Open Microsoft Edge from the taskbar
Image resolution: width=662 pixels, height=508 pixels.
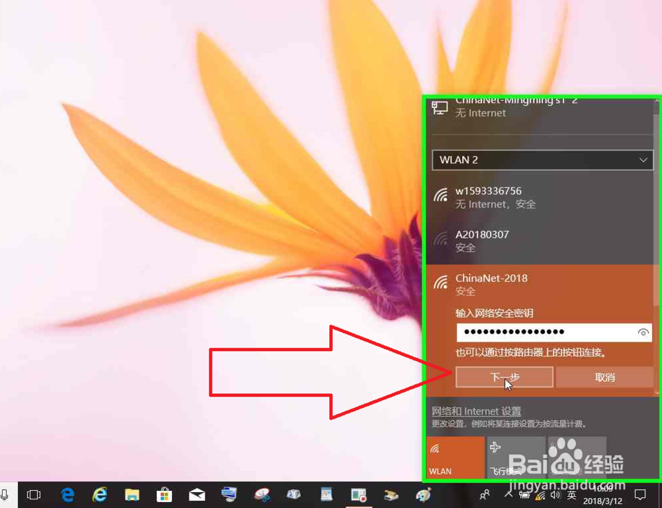pos(68,495)
